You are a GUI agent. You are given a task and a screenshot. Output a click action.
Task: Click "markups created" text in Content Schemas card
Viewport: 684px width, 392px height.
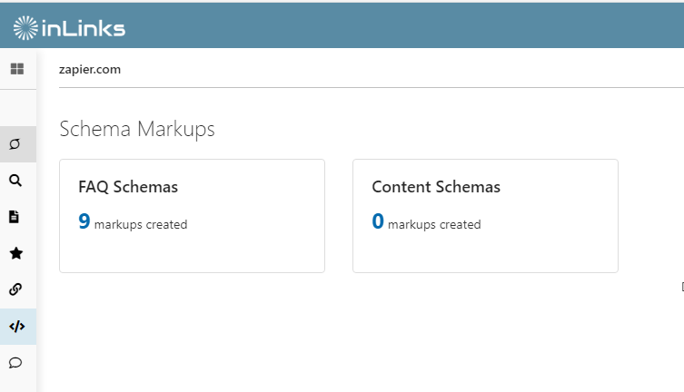click(434, 225)
